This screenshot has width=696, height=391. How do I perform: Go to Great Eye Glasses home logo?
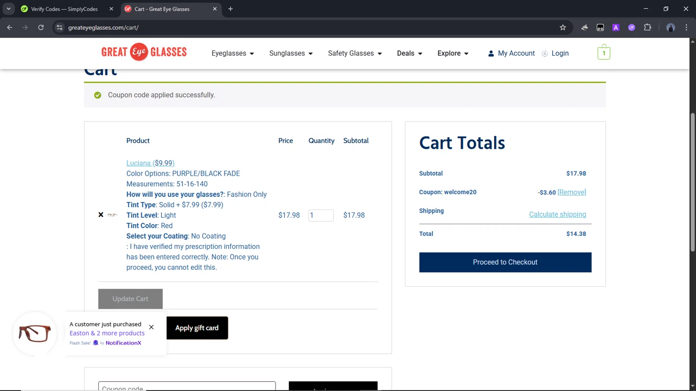click(144, 52)
